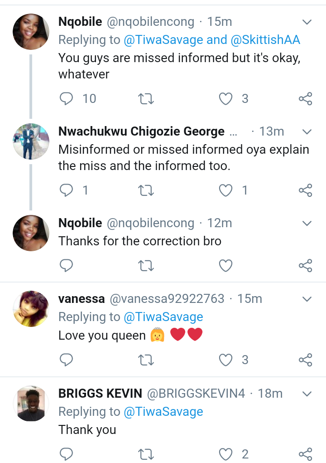326x463 pixels.
Task: Reply to Nqobile's "missed informed" tweet
Action: (67, 98)
